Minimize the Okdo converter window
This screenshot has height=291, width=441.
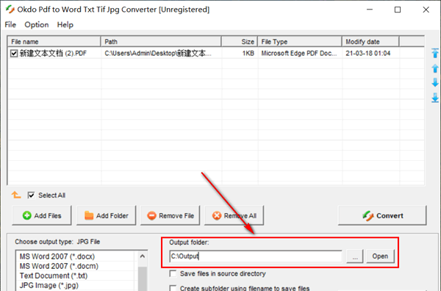click(x=370, y=10)
